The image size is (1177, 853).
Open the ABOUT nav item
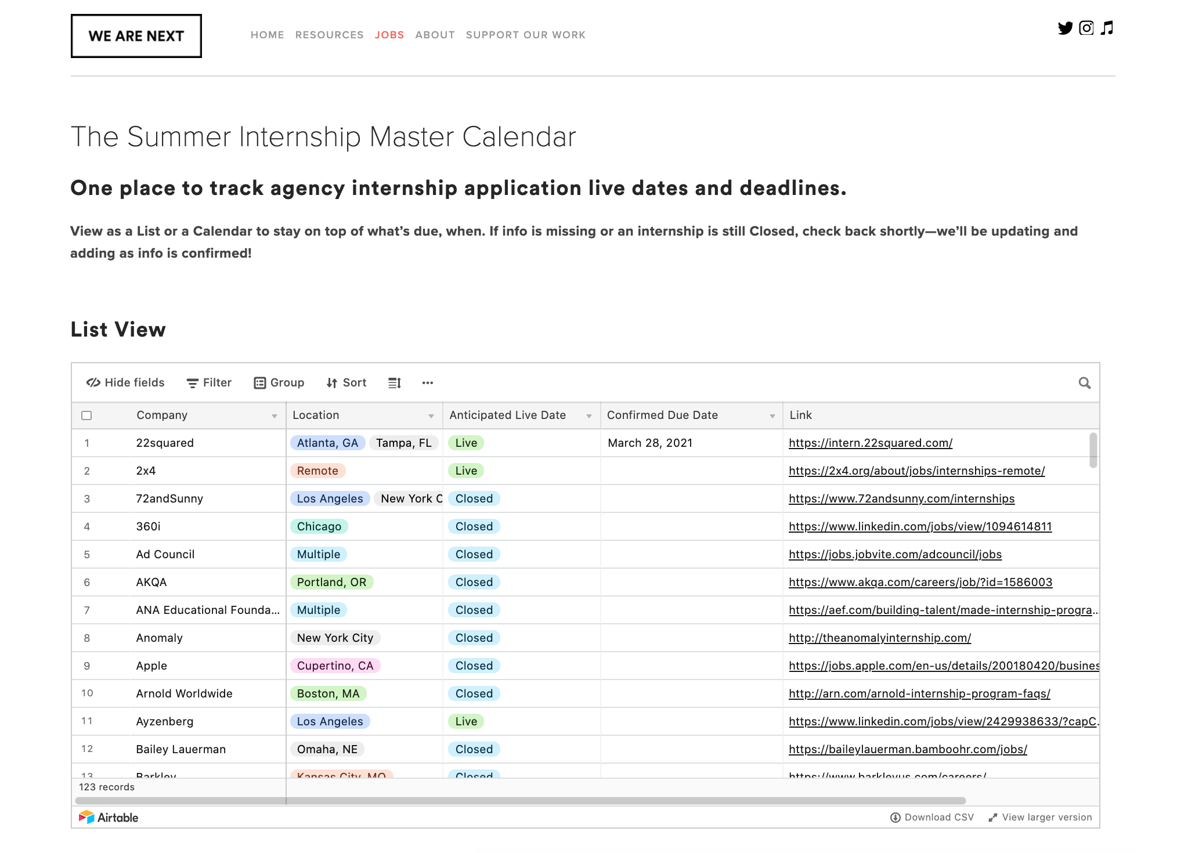pyautogui.click(x=435, y=35)
